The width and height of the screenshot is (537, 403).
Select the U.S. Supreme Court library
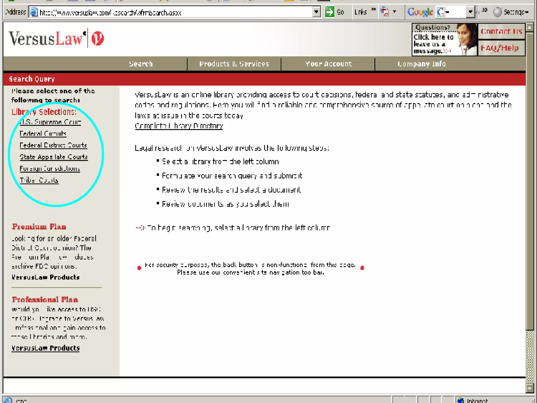(50, 122)
